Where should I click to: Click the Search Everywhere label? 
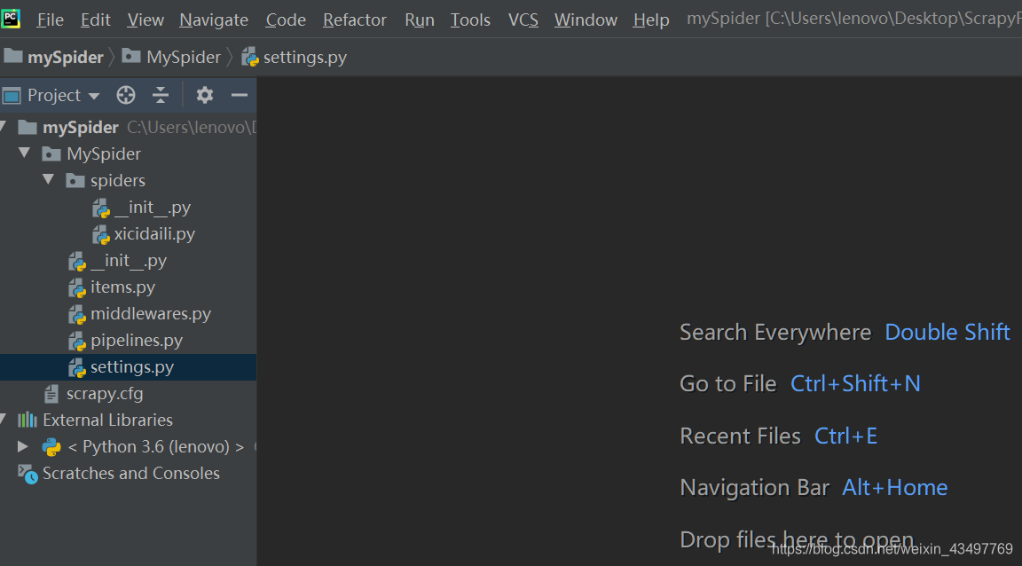(775, 333)
